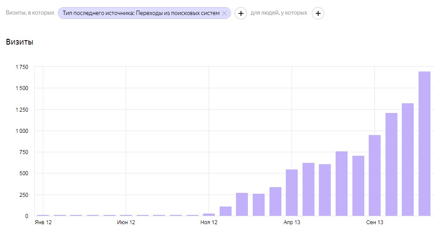Image resolution: width=434 pixels, height=233 pixels.
Task: Click the x-axis label "Июн 12"
Action: [x=126, y=222]
